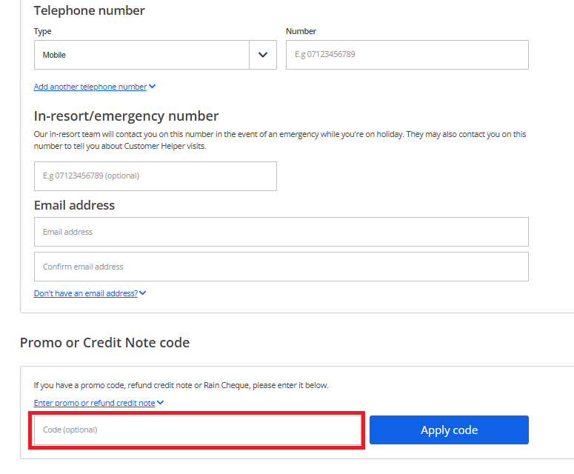Viewport: 574px width, 474px height.
Task: Expand Don't have an email address? link
Action: coord(86,293)
